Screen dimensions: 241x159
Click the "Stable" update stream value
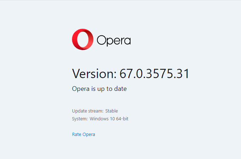coord(112,111)
